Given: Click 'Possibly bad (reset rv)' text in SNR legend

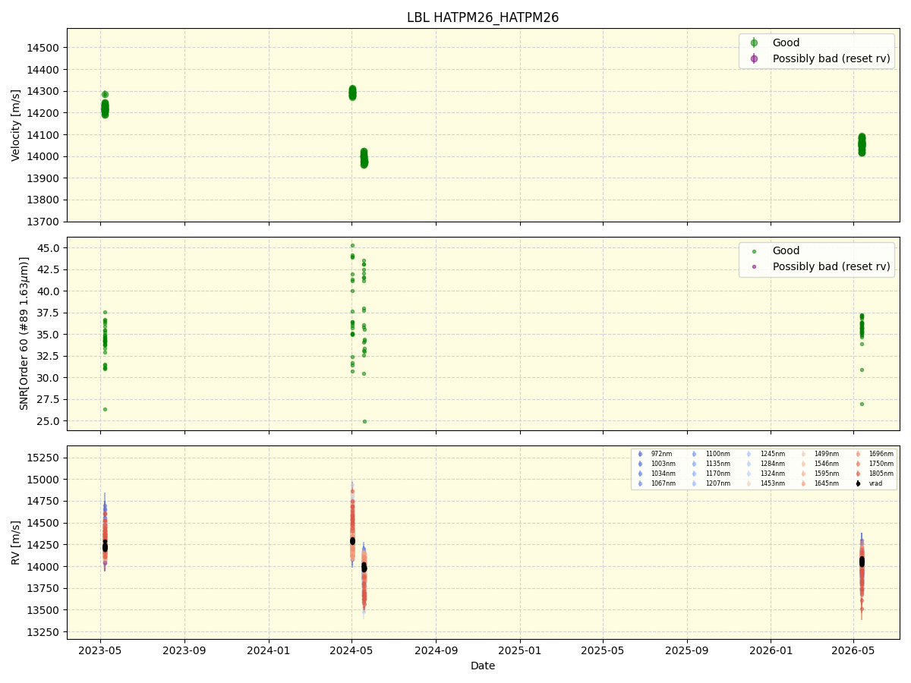Looking at the screenshot, I should [831, 266].
